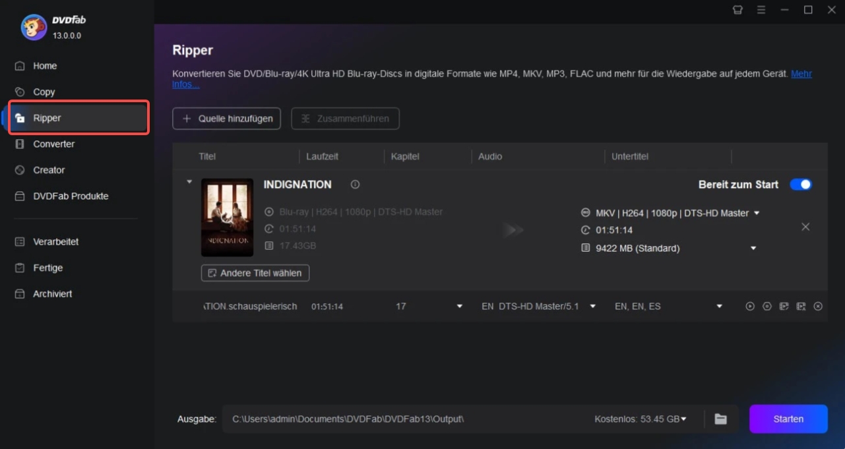Click the Kapitel column header
The image size is (845, 449).
405,157
